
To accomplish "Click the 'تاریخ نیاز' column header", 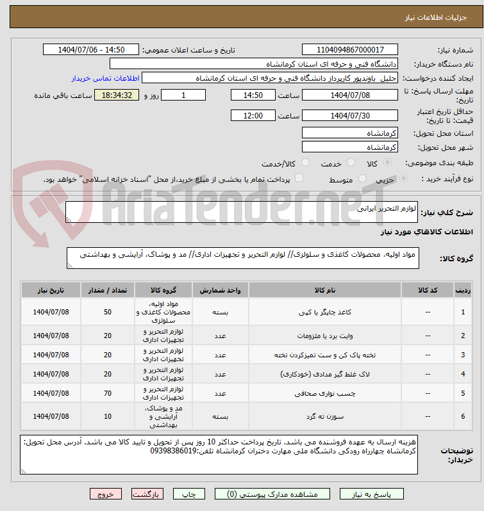I will [51, 290].
